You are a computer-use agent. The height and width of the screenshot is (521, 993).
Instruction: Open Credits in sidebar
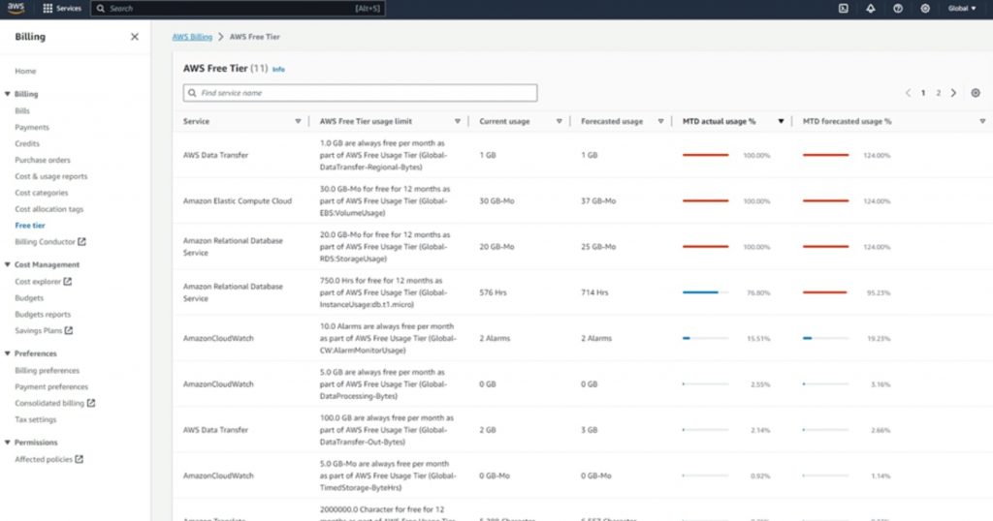[x=27, y=143]
